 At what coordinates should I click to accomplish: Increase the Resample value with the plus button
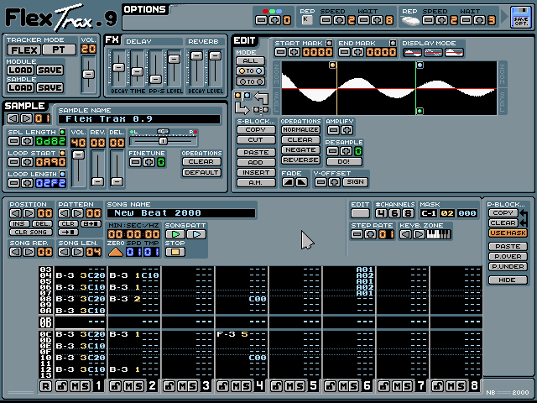(346, 151)
